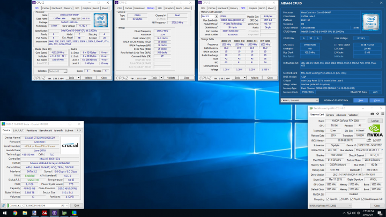Toggle the CUDA checkbox
Viewport: 386px width, 217px height.
pyautogui.click(x=340, y=199)
